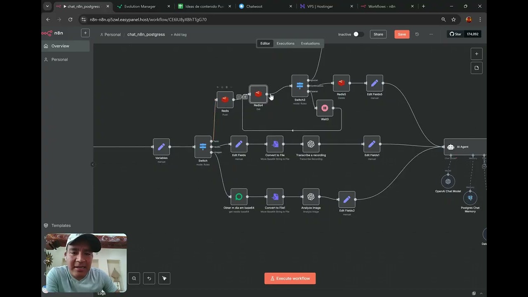Open the Variables node
This screenshot has height=297, width=528.
click(x=161, y=147)
